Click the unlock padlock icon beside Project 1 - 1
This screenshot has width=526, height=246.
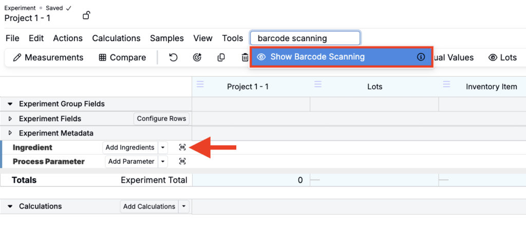coord(86,15)
